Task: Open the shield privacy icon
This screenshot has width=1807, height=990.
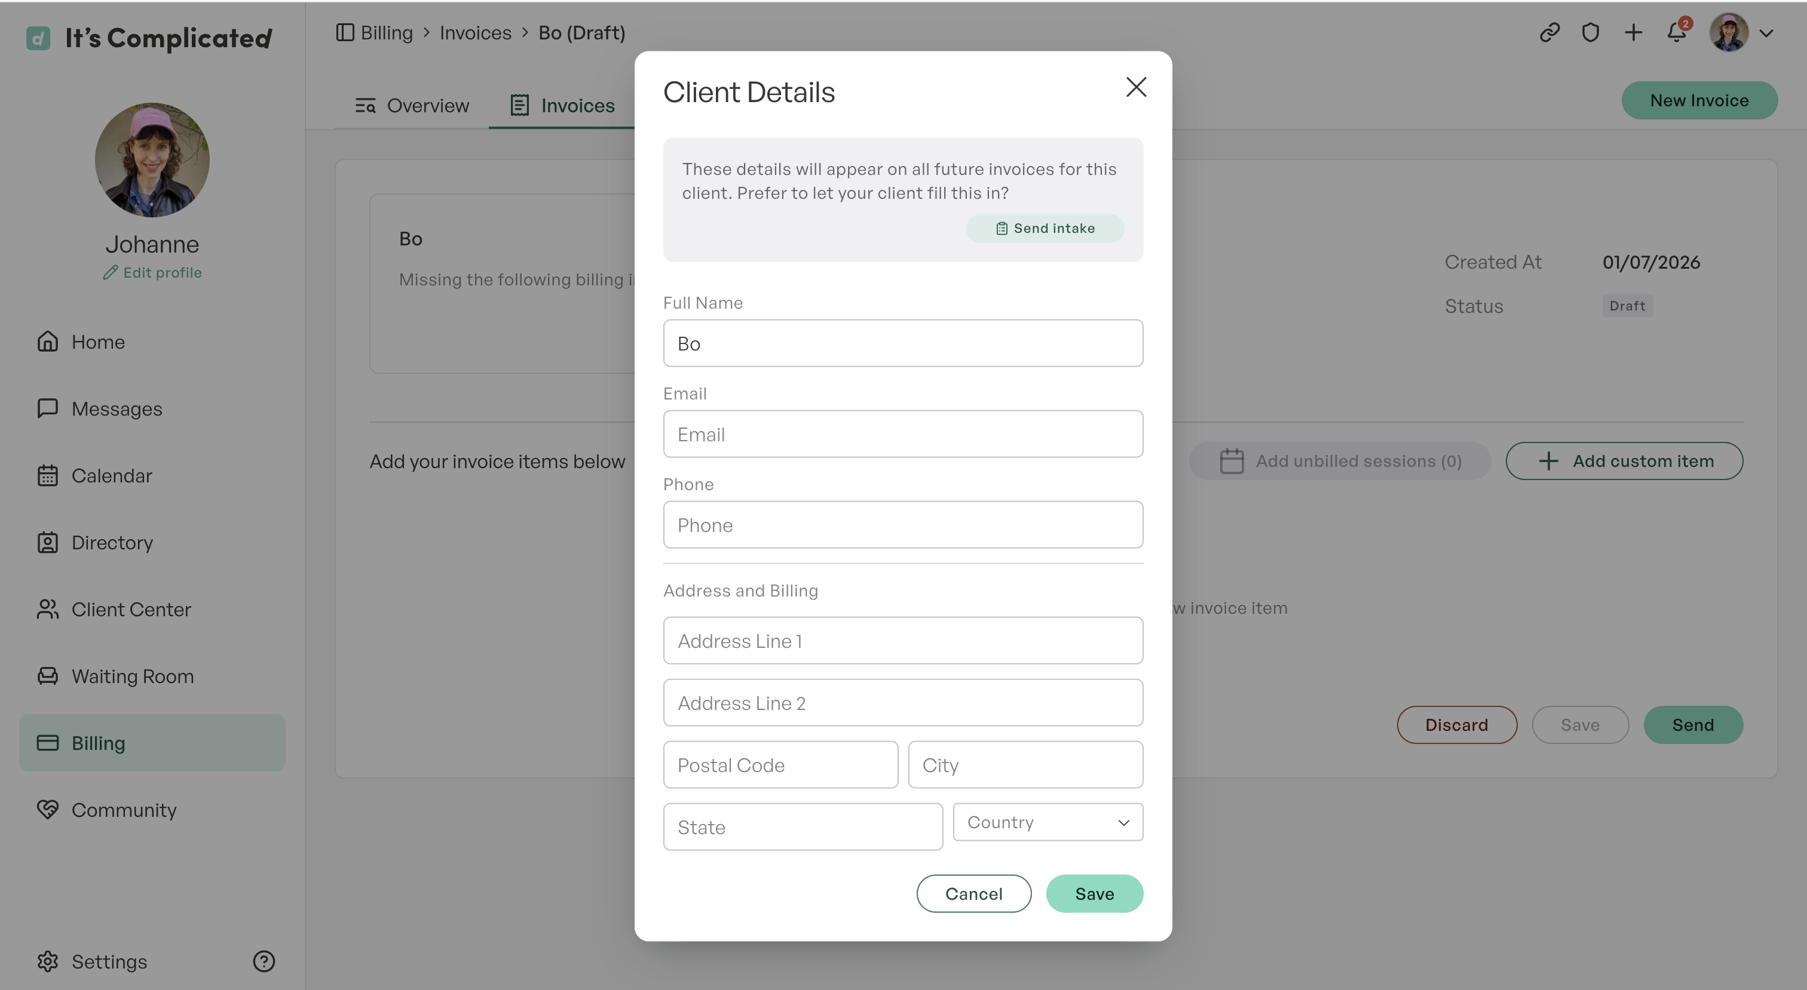Action: coord(1590,32)
